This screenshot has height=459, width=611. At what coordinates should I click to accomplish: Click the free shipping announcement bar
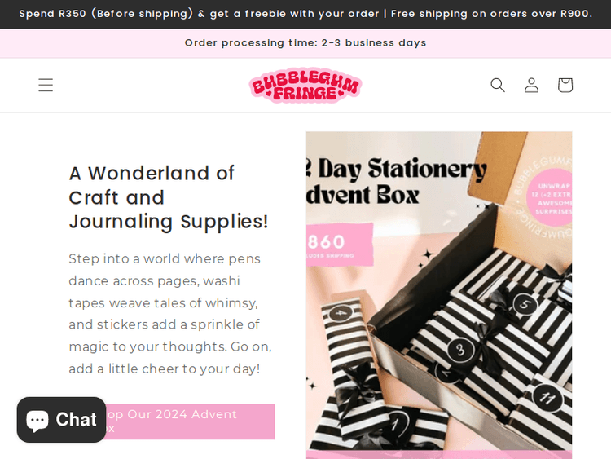pos(305,14)
